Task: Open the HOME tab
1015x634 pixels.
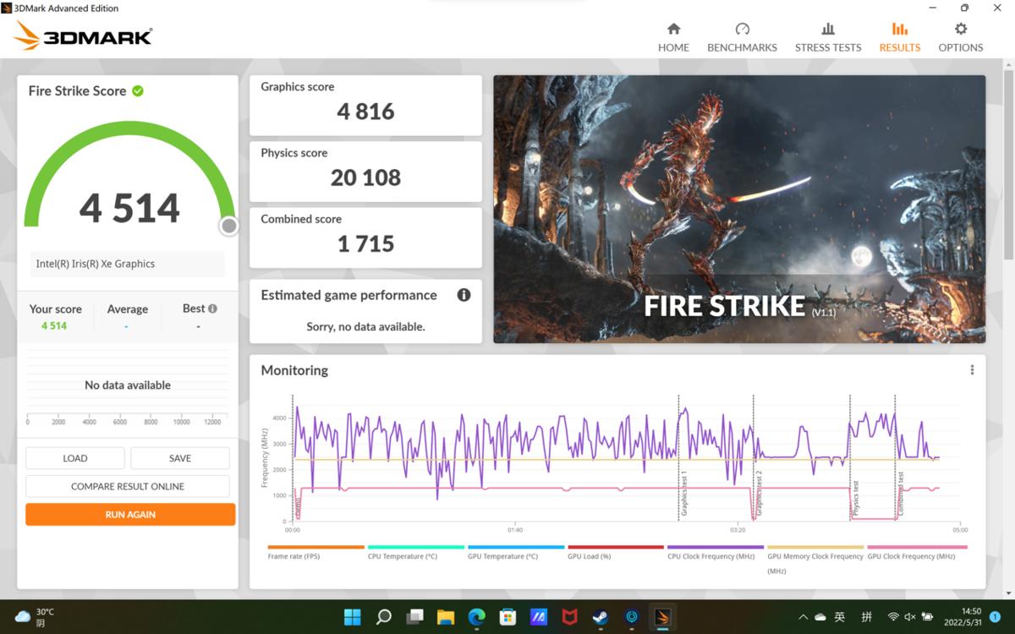Action: click(x=673, y=37)
